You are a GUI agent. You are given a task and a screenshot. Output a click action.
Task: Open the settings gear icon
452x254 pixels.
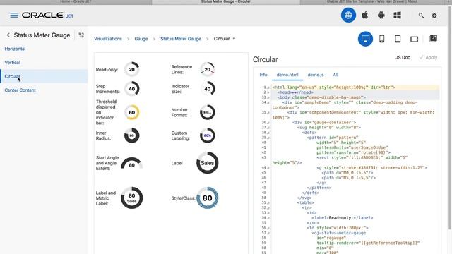tap(434, 16)
